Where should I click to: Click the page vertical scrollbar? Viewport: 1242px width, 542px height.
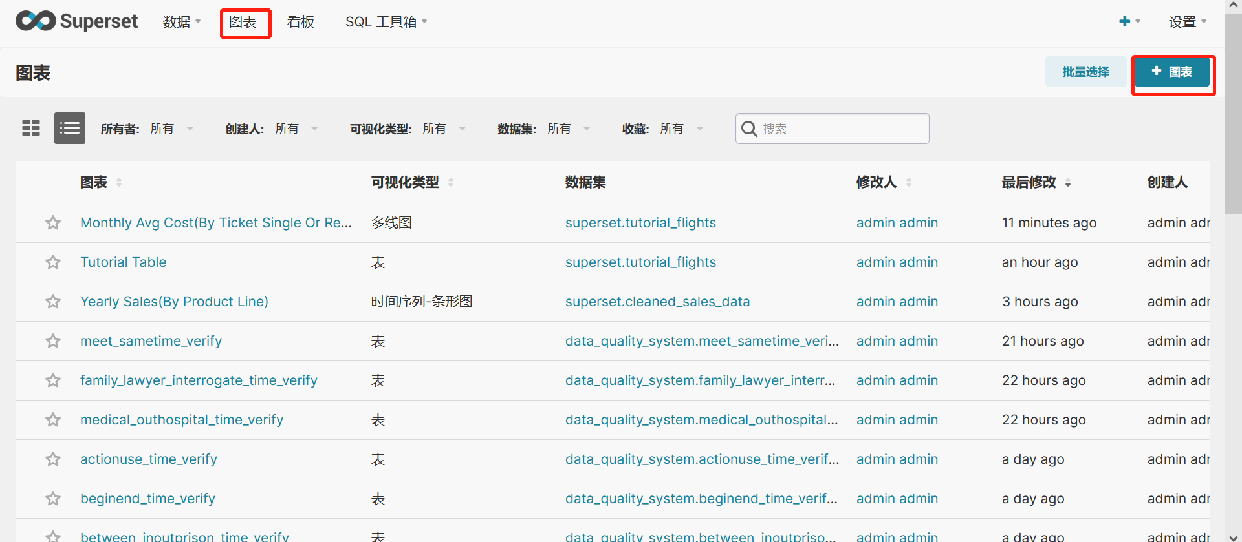(1234, 115)
